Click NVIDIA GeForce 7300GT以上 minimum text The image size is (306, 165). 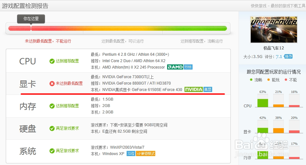coord(128,77)
